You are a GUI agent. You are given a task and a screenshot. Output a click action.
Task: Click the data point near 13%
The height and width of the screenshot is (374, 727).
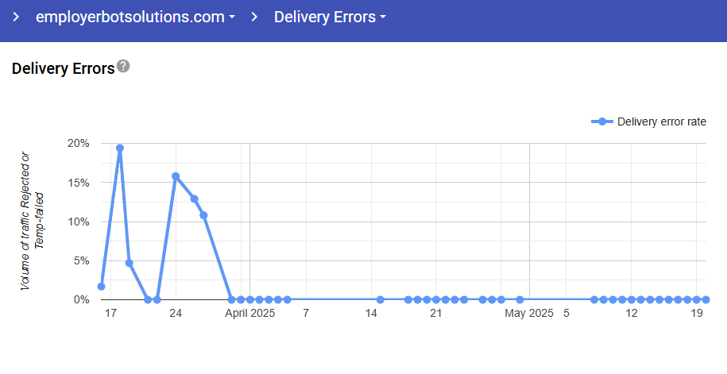pos(194,199)
